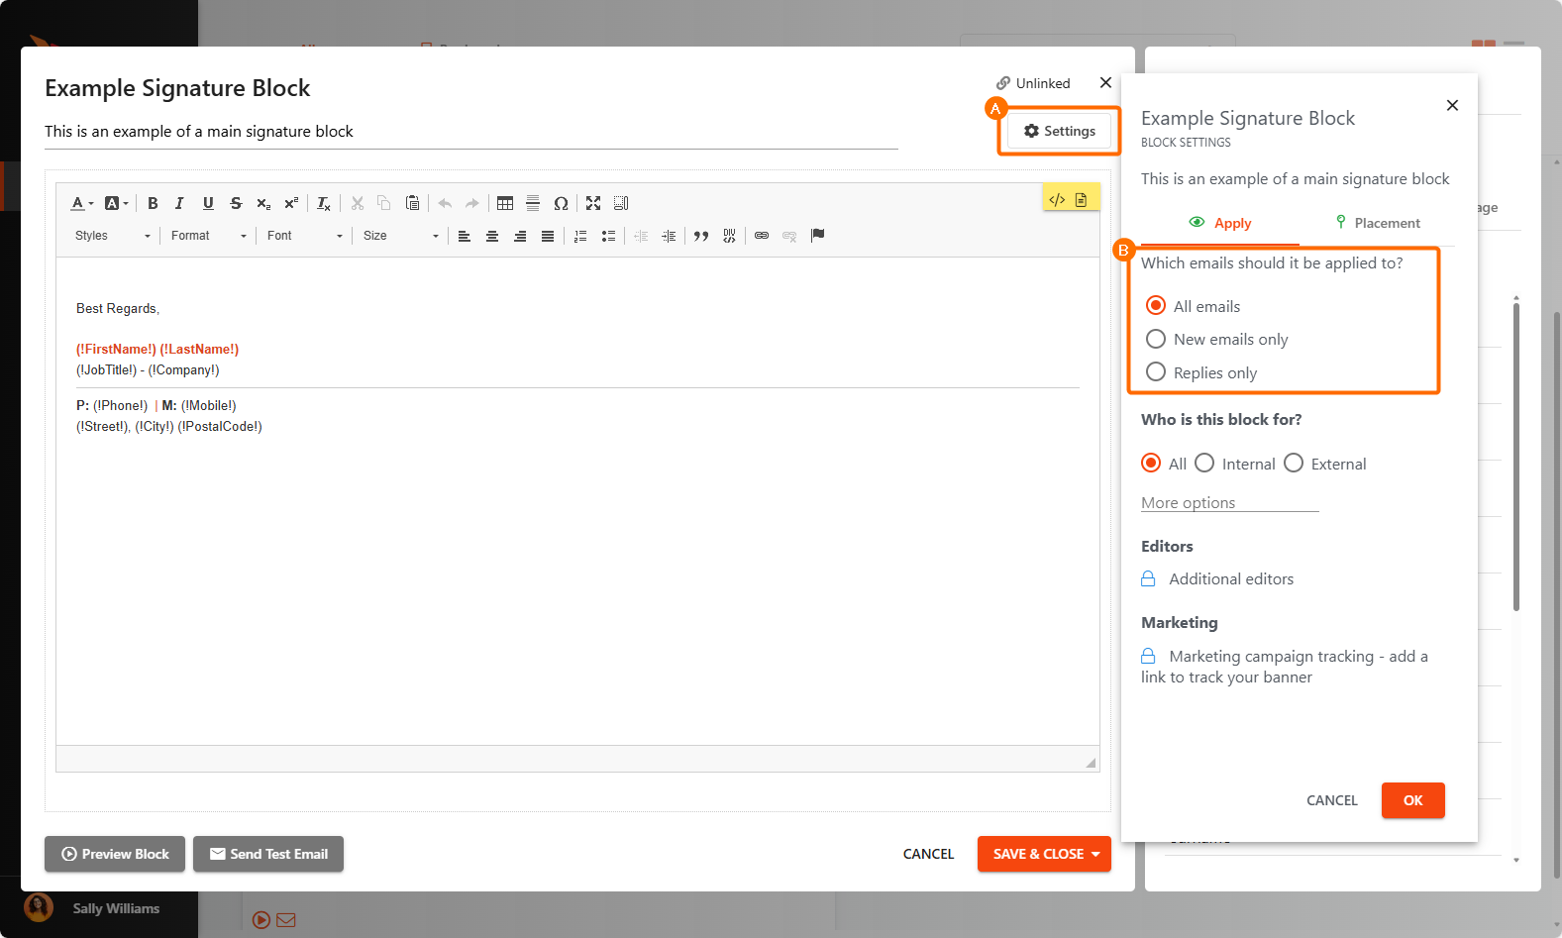Open source code view in editor
This screenshot has width=1562, height=938.
[x=1057, y=200]
